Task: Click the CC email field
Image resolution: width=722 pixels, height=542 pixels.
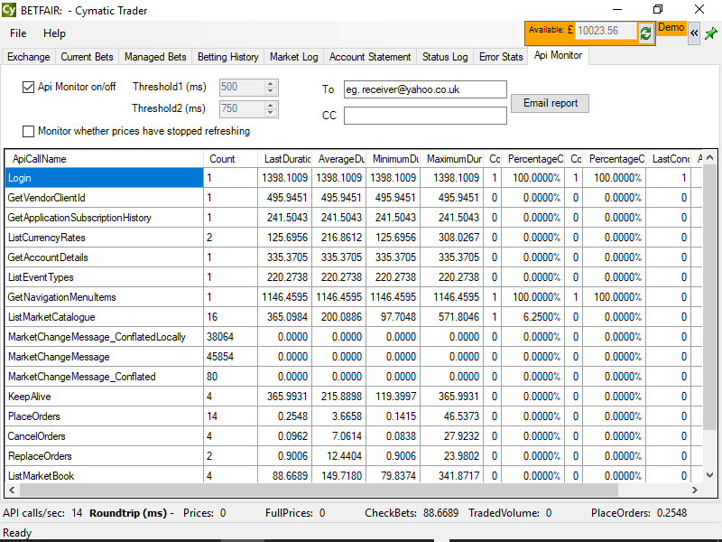Action: (x=425, y=116)
